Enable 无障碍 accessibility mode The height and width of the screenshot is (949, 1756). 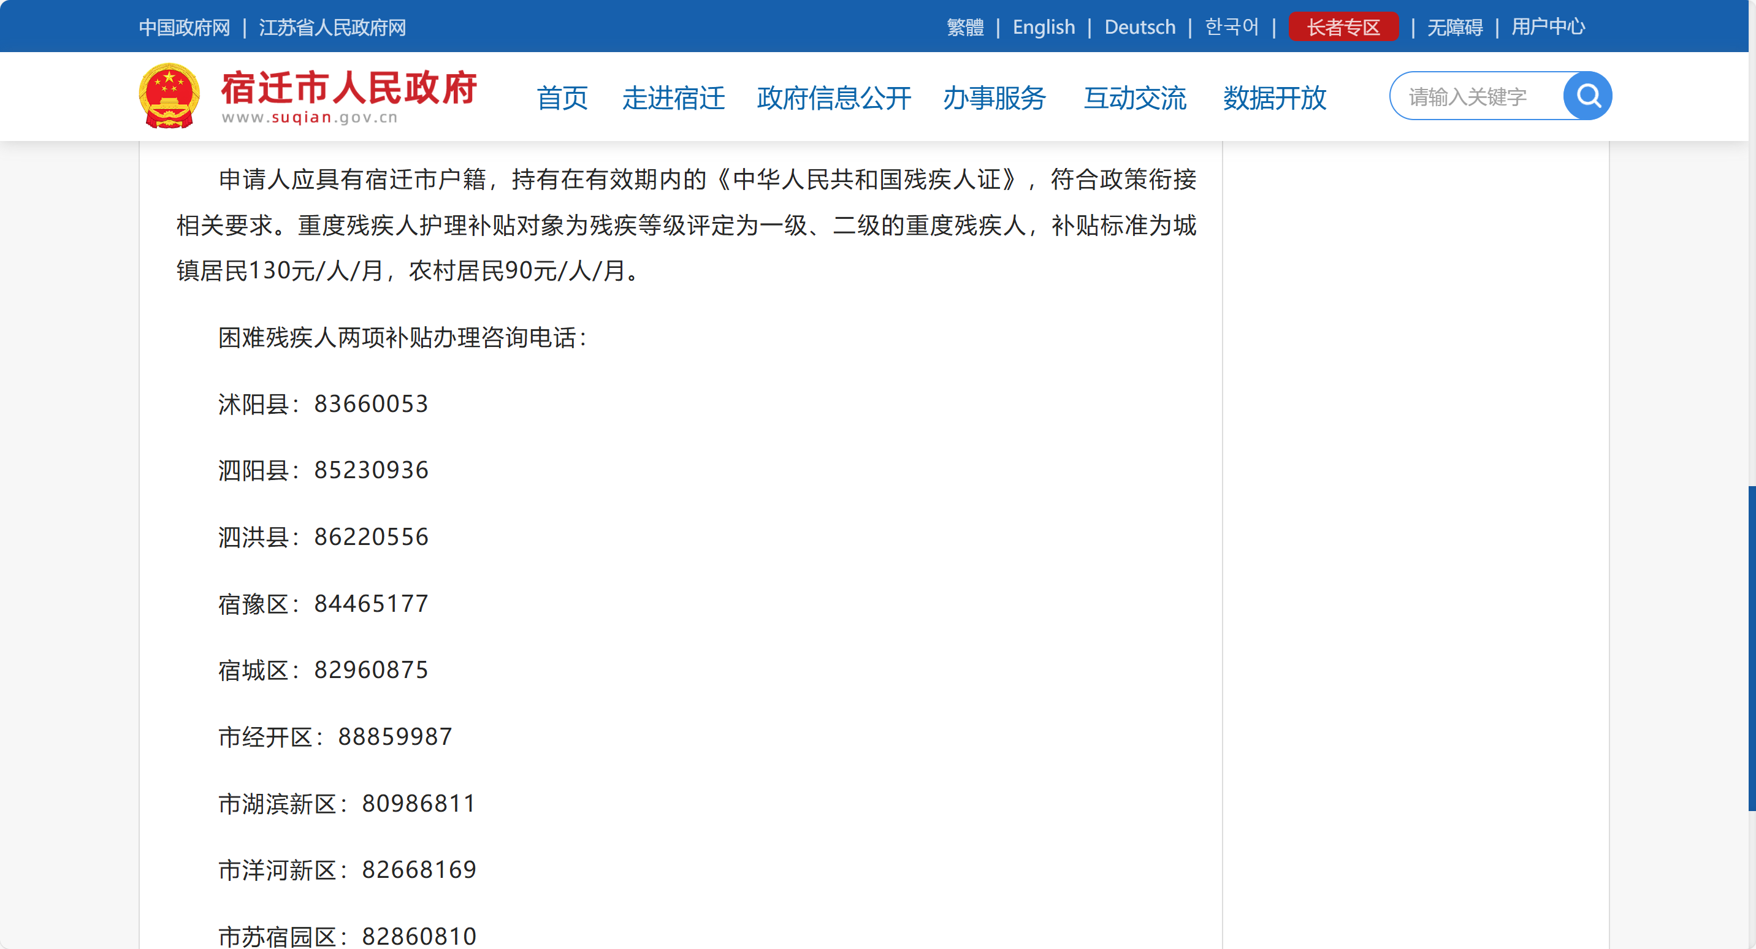click(1455, 27)
